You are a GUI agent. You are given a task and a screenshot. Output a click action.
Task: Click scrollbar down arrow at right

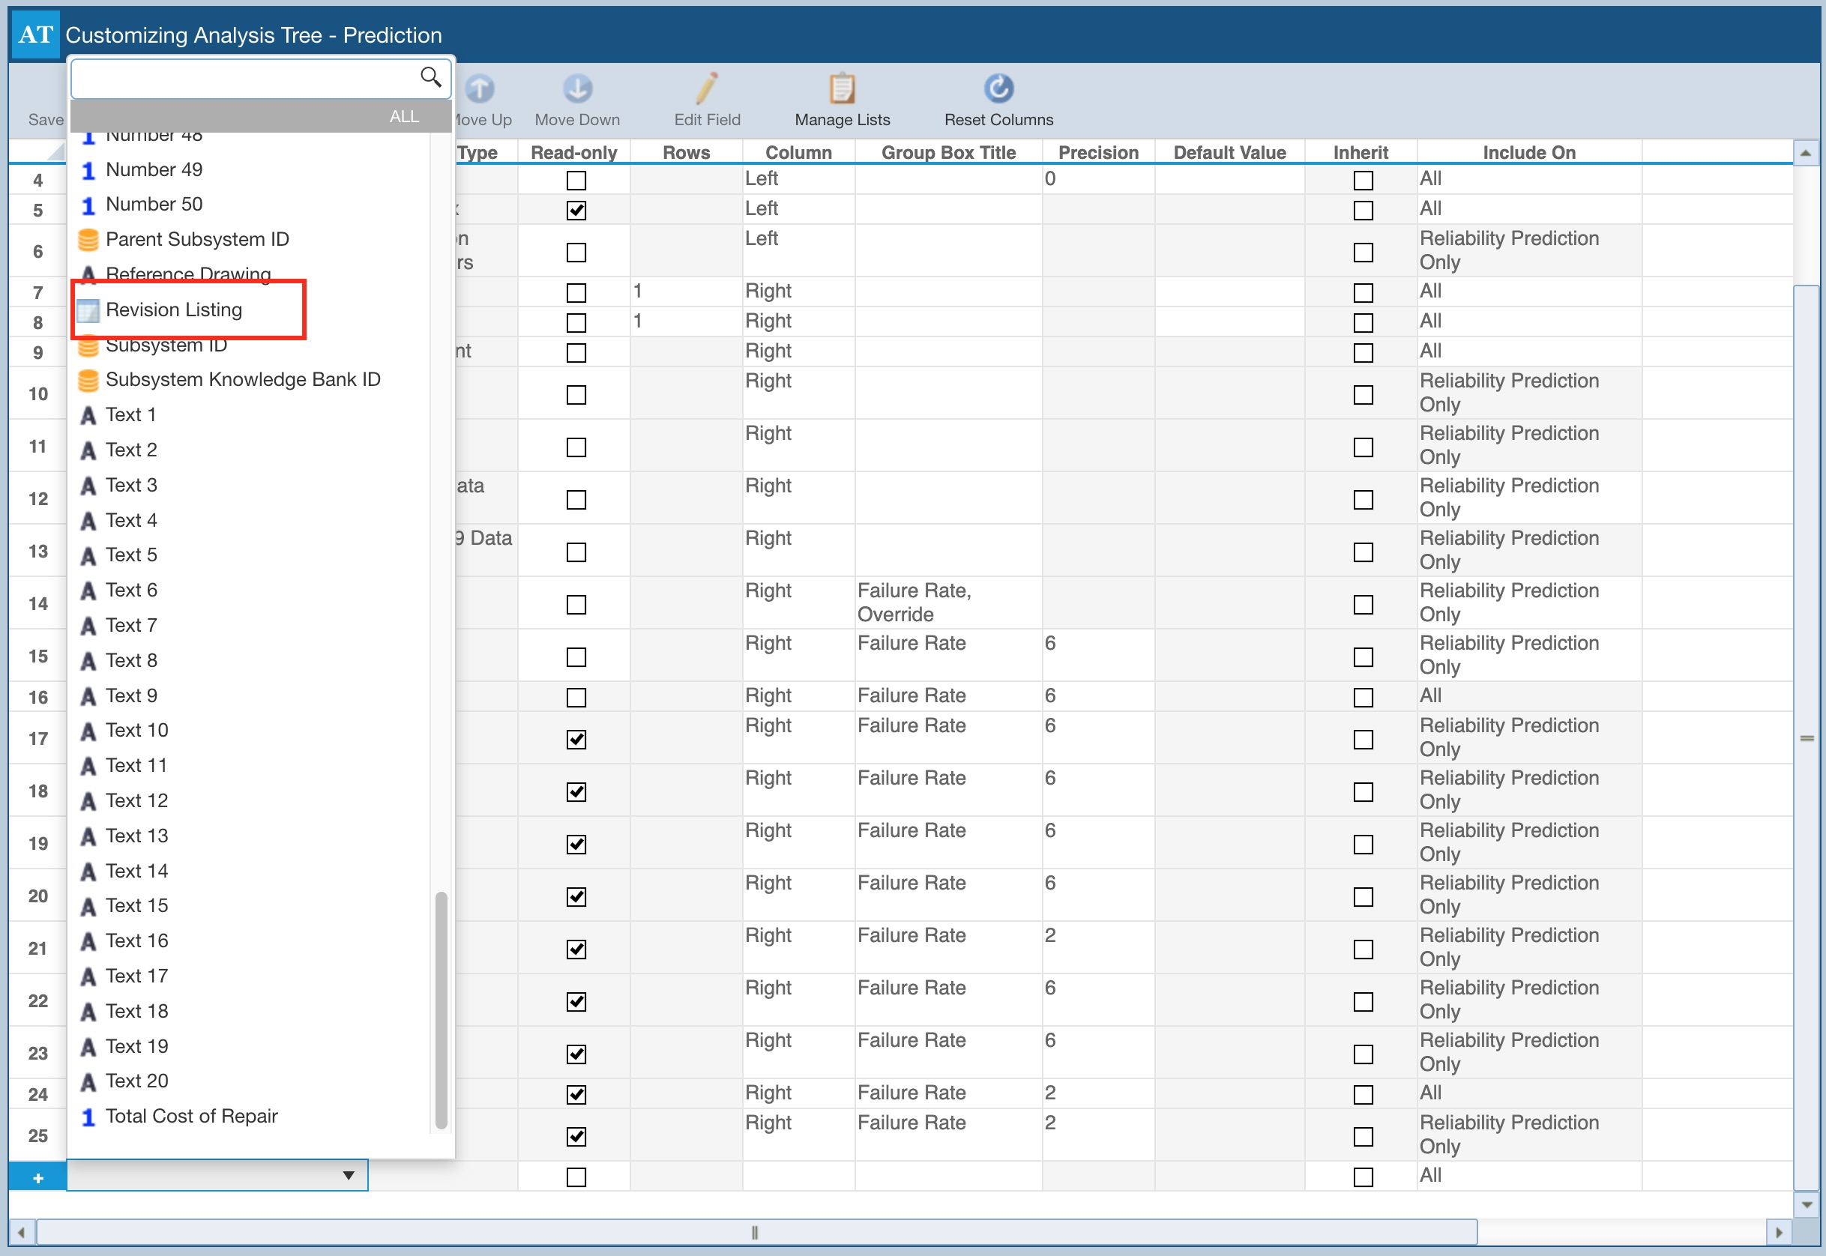pyautogui.click(x=1807, y=1205)
